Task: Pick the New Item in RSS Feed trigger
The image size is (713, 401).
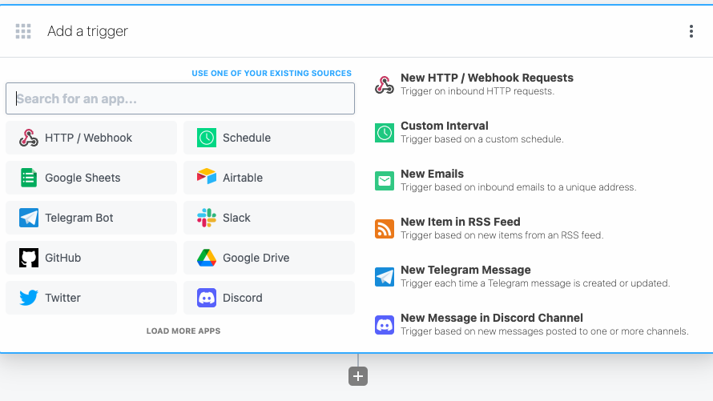Action: tap(460, 228)
